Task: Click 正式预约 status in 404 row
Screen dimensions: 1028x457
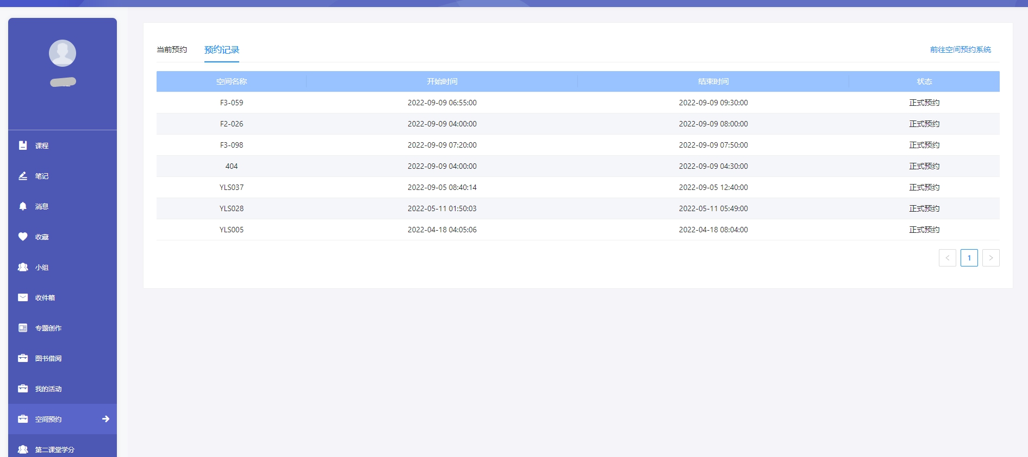Action: coord(924,166)
